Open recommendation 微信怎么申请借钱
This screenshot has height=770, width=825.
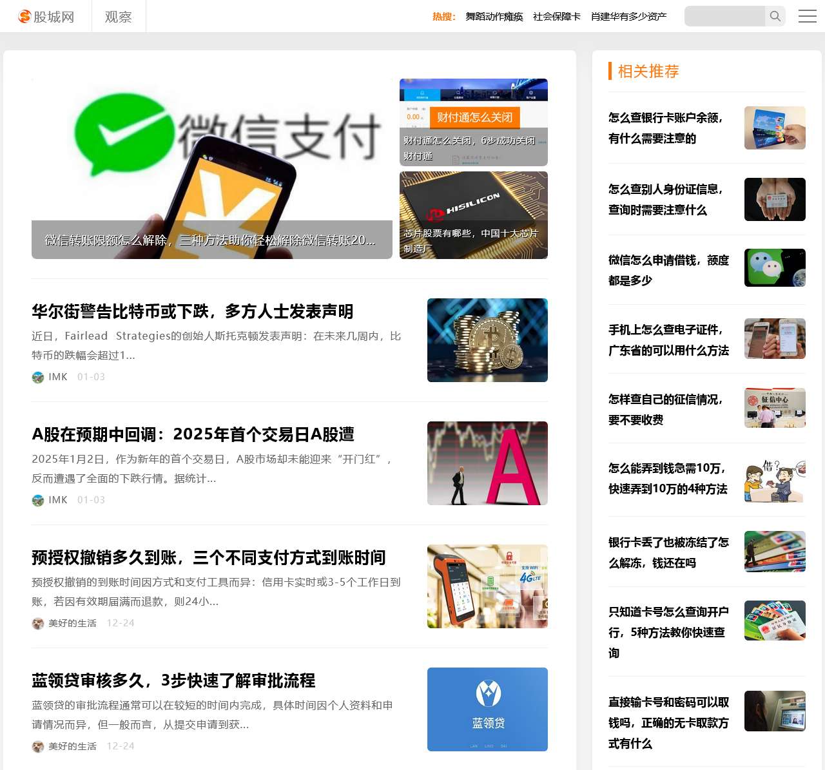pyautogui.click(x=669, y=271)
